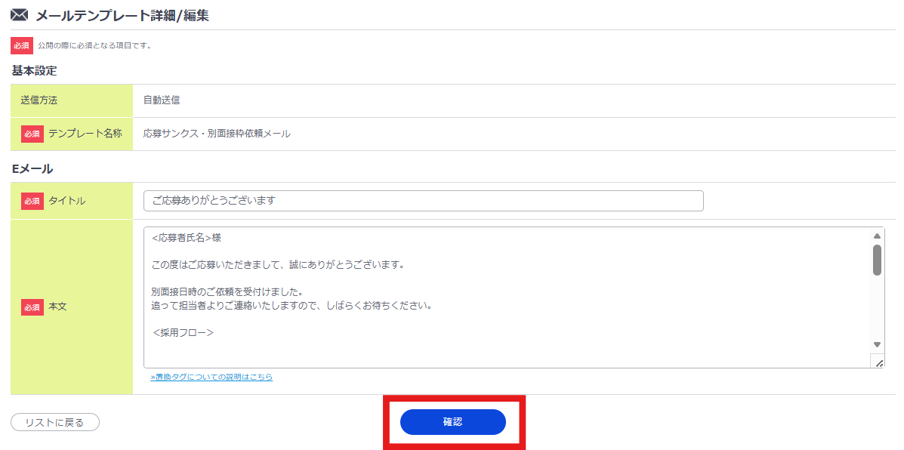Click the envelope icon beside the page title
The width and height of the screenshot is (904, 450).
point(18,14)
